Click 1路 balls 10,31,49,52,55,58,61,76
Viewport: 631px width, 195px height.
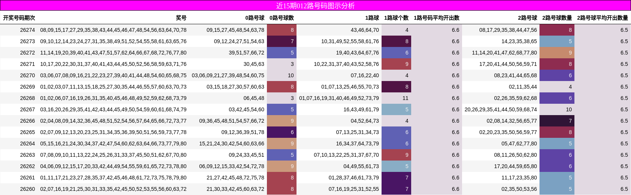(x=350, y=41)
